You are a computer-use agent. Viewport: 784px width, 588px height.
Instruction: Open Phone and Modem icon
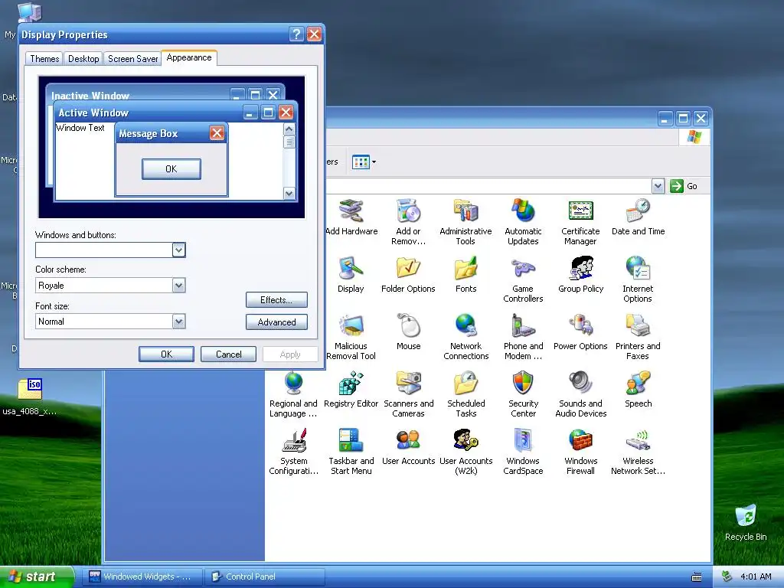523,337
